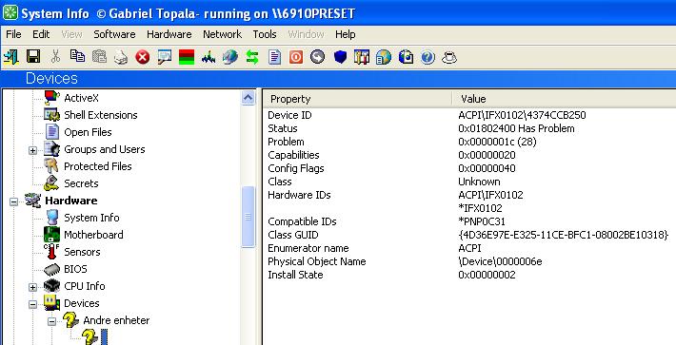Click the tree panel scrollbar thumb
This screenshot has height=345, width=676.
249,217
